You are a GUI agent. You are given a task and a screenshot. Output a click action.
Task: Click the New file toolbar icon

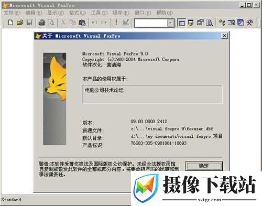(11, 23)
